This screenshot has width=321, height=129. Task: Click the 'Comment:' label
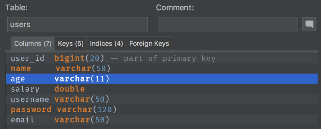pos(175,8)
